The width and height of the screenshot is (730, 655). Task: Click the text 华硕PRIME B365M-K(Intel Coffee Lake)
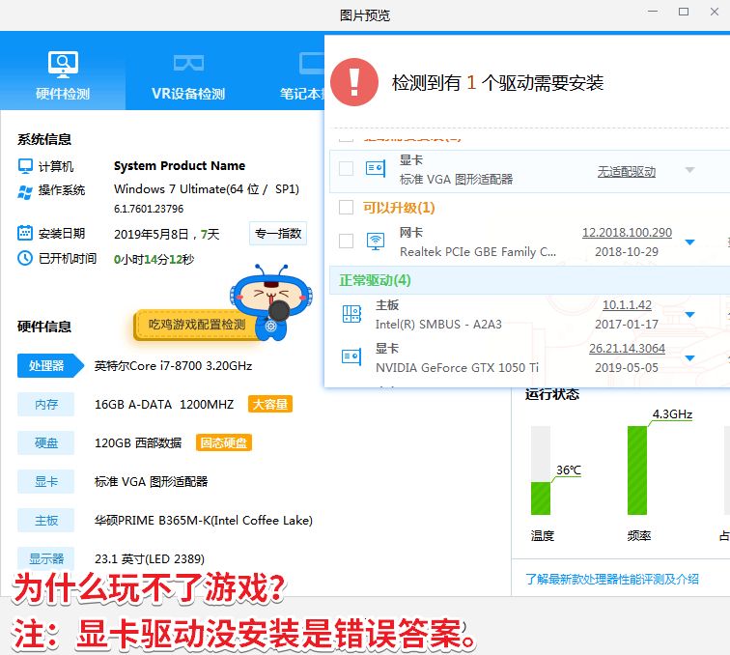[x=204, y=521]
